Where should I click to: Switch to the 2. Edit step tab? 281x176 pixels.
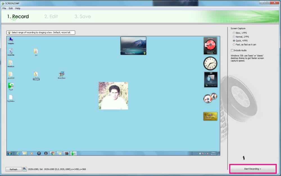(x=51, y=17)
